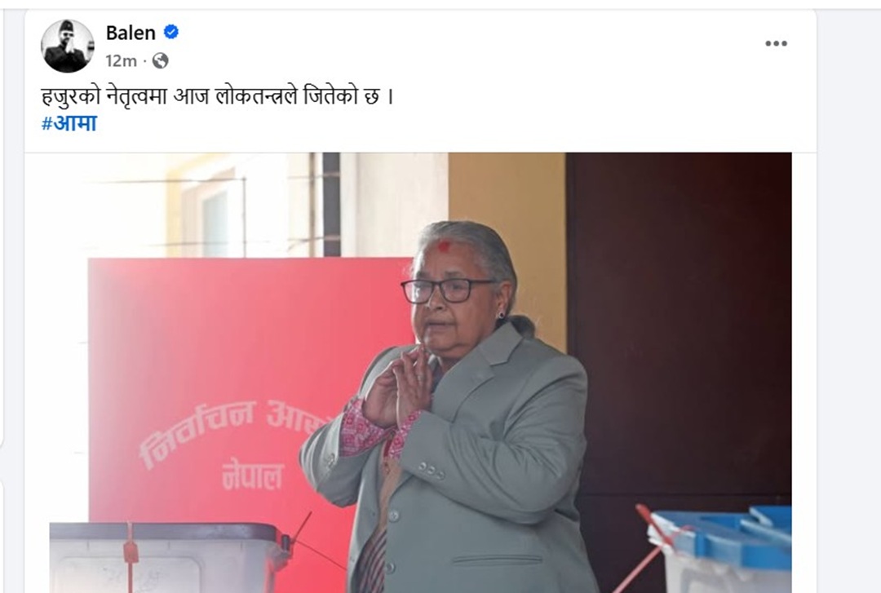
Task: Click the globe public audience icon
Action: pos(160,60)
